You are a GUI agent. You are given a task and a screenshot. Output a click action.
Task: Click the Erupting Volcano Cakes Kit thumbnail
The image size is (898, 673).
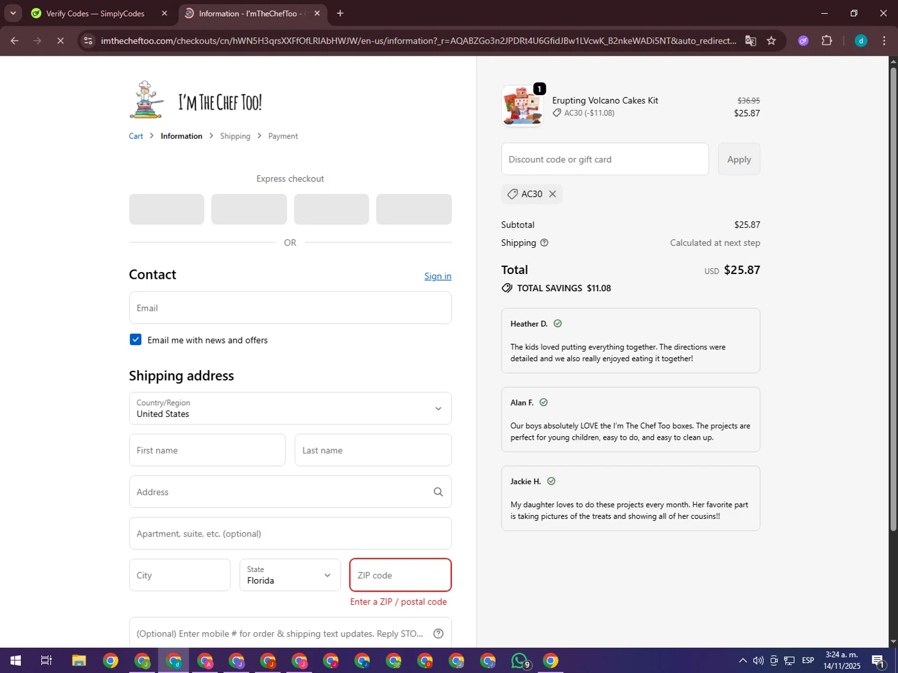coord(523,106)
